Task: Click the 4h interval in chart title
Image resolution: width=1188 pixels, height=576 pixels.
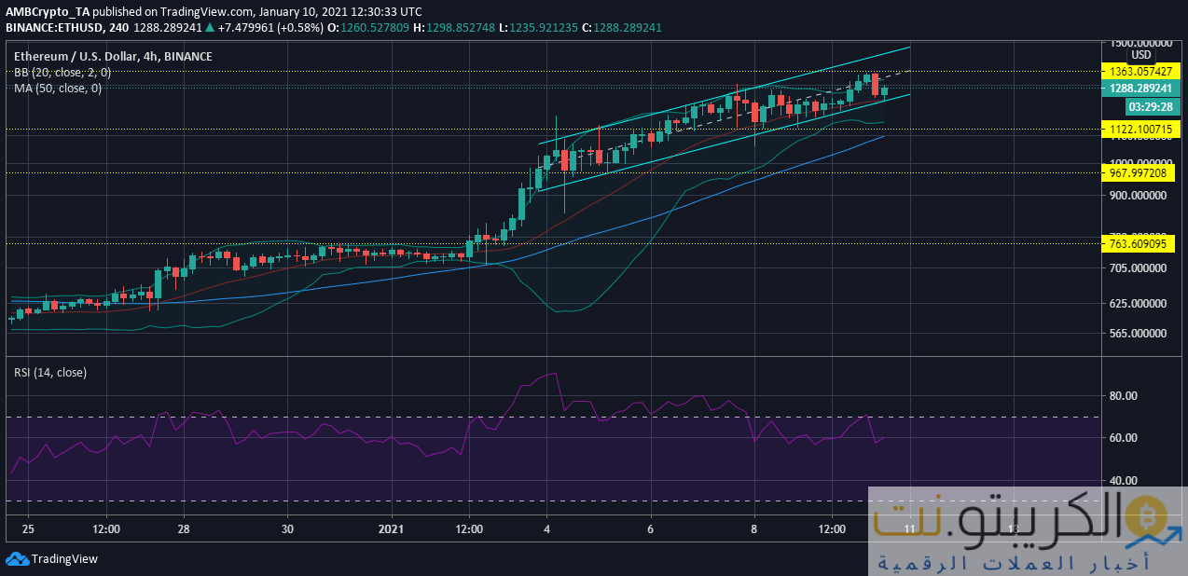Action: point(153,57)
